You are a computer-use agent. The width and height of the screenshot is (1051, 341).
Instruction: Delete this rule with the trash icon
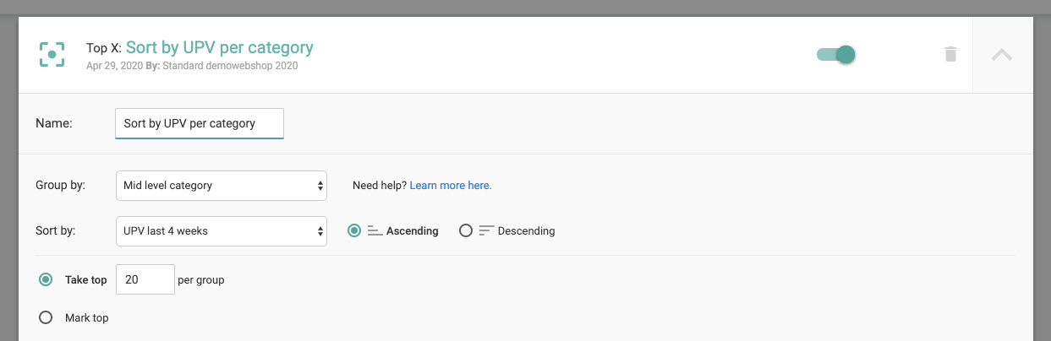click(950, 55)
